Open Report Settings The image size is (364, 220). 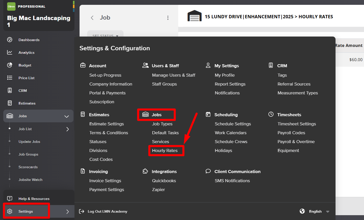click(230, 84)
